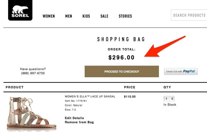Image resolution: width=207 pixels, height=132 pixels.
Task: Open the quantity dropdown for the sandal
Action: point(169,99)
